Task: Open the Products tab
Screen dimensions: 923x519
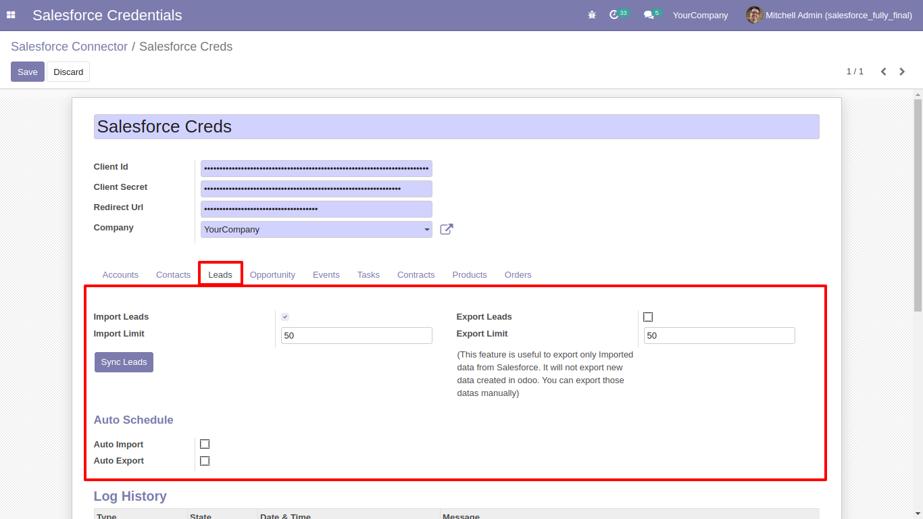Action: (x=470, y=274)
